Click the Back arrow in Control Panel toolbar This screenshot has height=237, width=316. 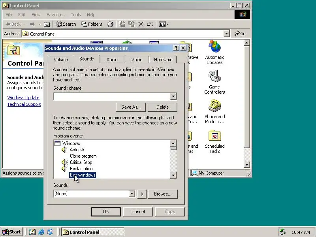coord(13,24)
